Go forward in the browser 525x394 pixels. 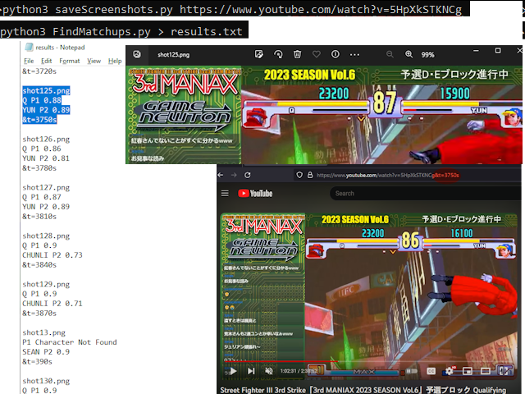coord(234,175)
